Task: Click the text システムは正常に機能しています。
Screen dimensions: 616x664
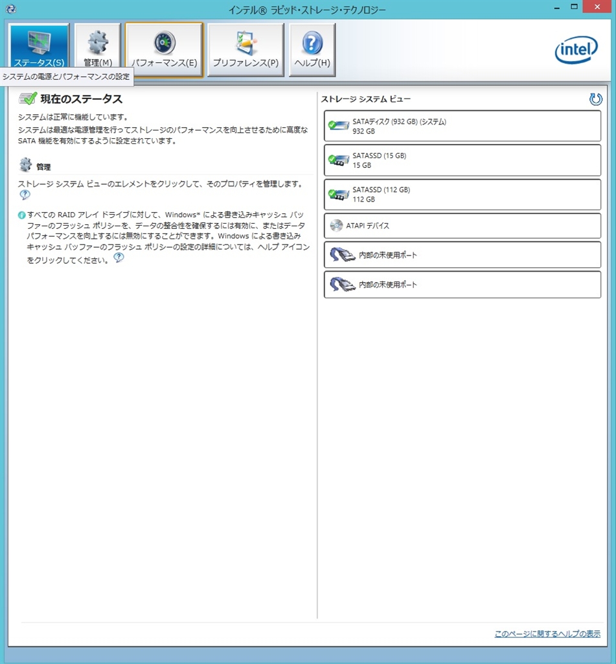Action: [73, 117]
